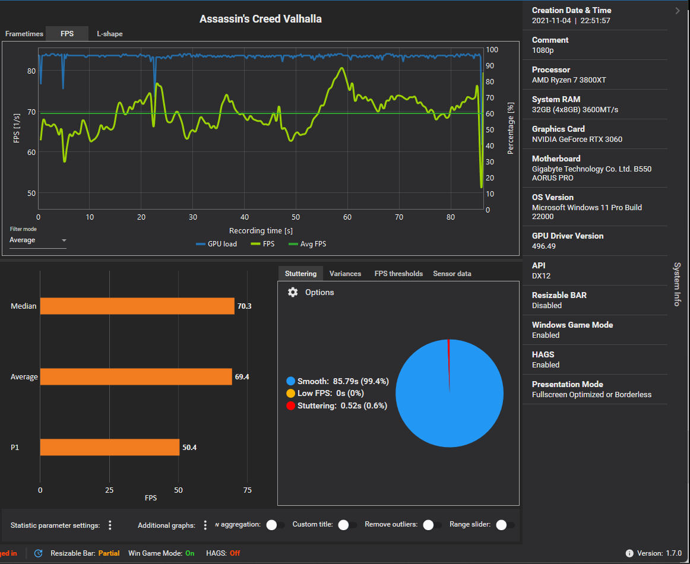Click the Stuttering 0.52s legend entry
This screenshot has width=690, height=564.
click(337, 405)
